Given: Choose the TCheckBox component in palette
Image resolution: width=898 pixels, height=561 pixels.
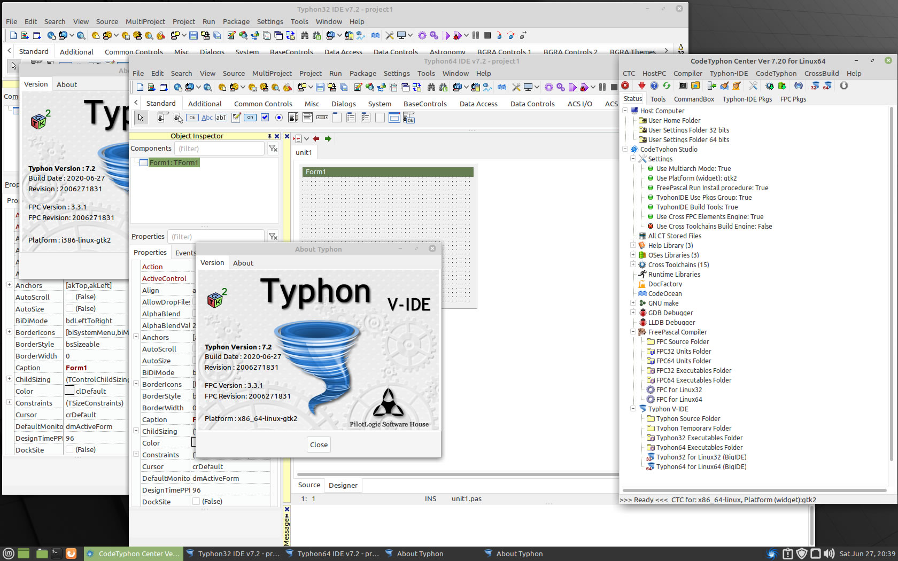Looking at the screenshot, I should click(x=265, y=118).
